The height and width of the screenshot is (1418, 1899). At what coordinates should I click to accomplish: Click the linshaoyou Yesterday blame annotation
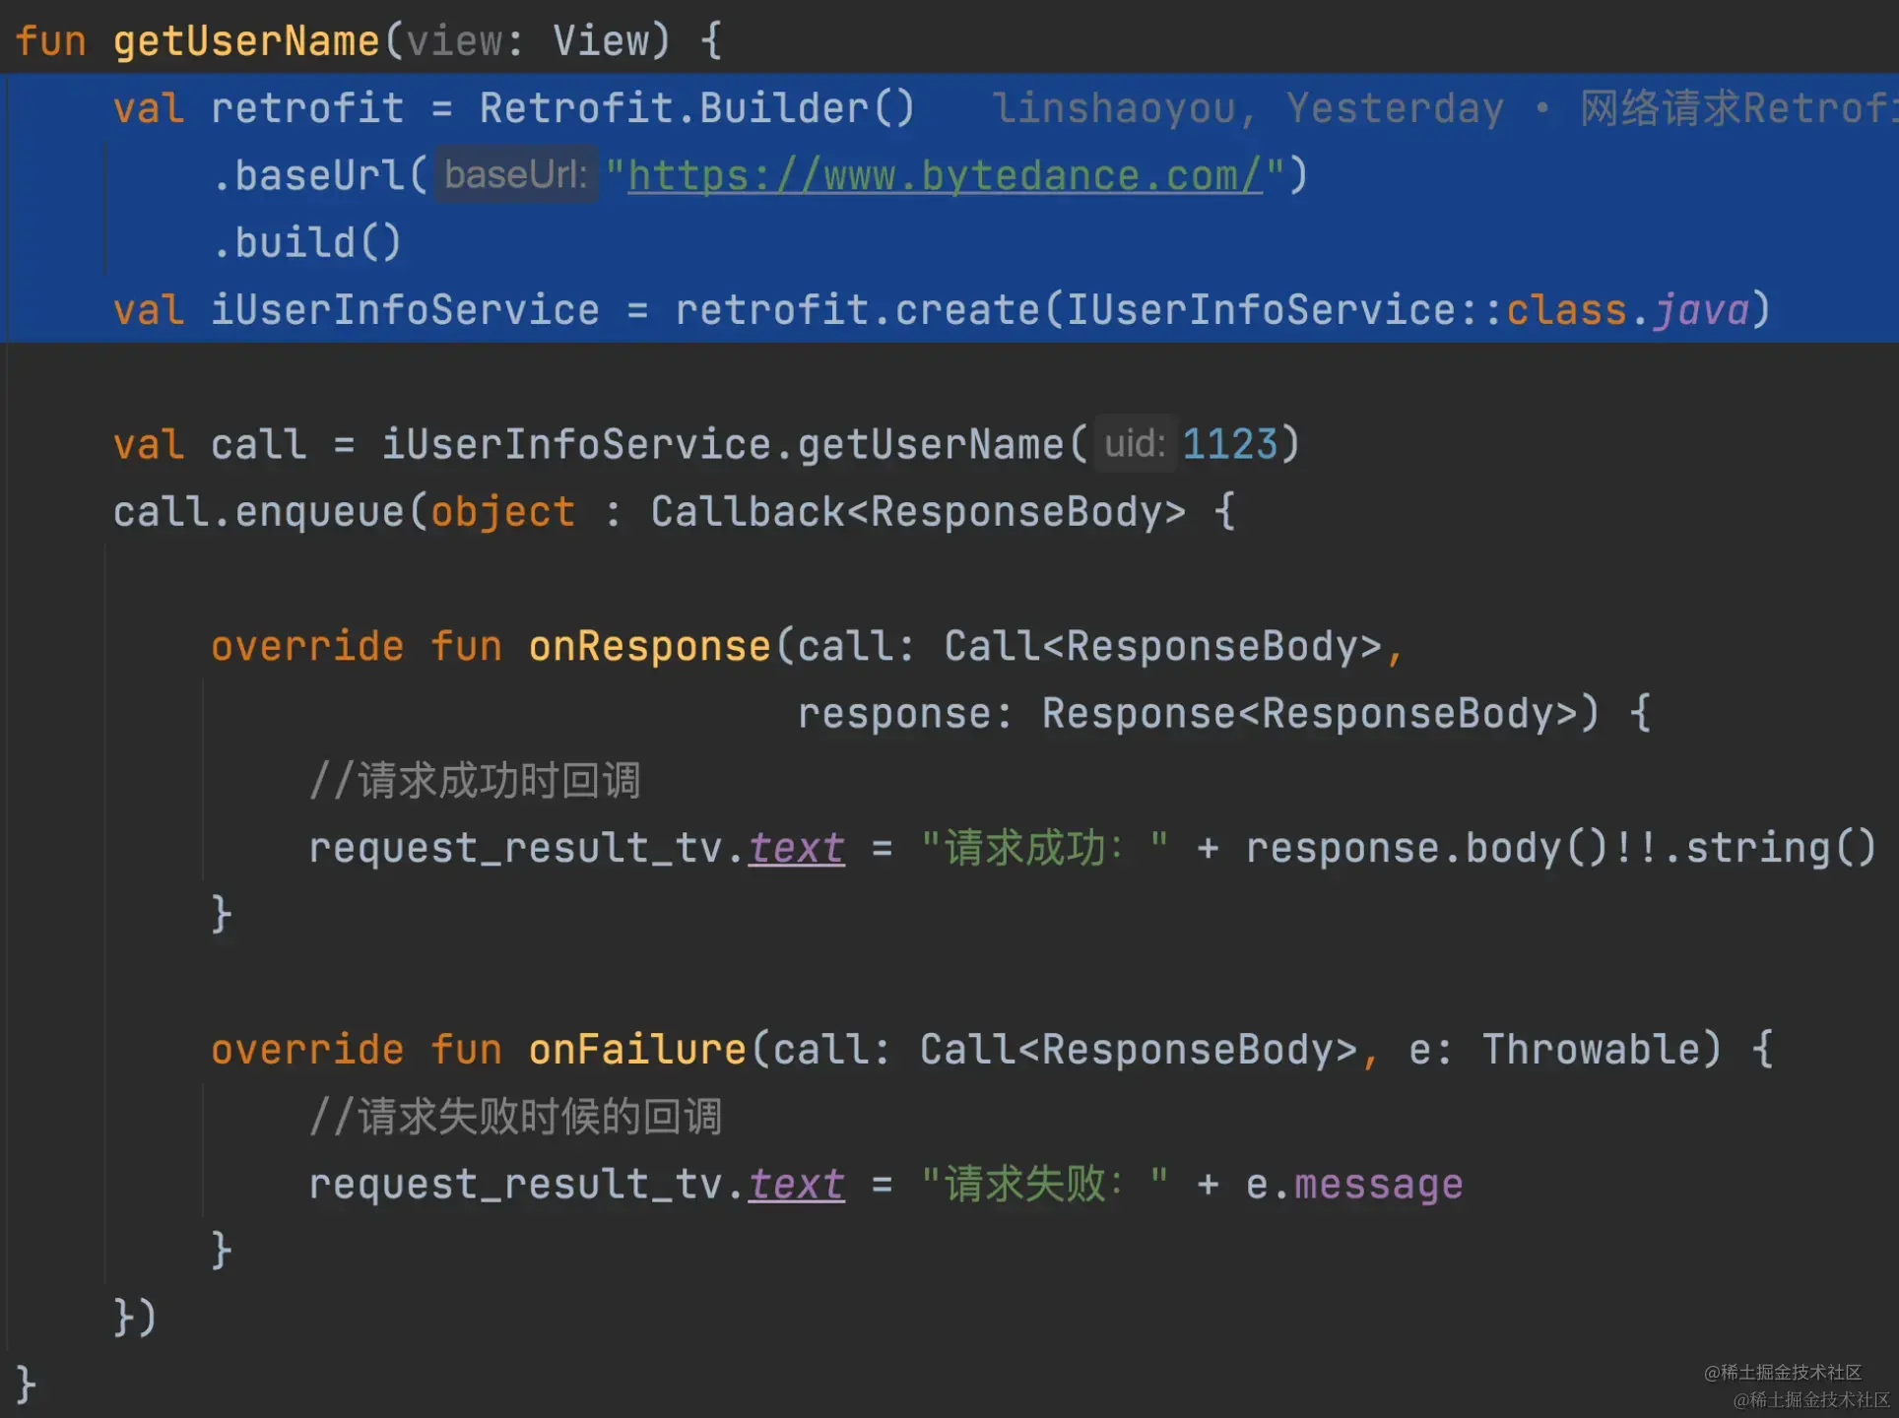tap(1247, 108)
